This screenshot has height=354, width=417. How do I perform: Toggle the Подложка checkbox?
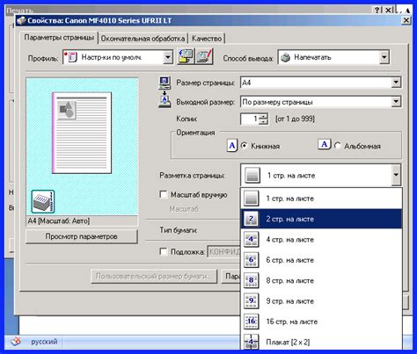point(164,251)
